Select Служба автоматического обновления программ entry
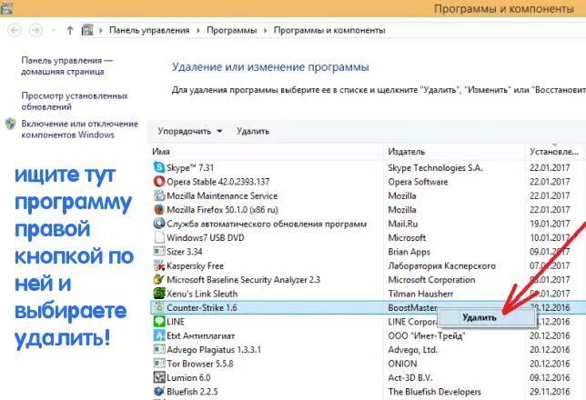Viewport: 586px width, 400px height. click(x=267, y=224)
